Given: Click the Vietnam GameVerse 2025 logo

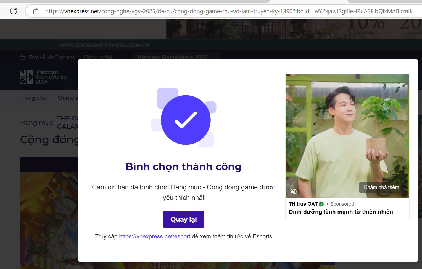Looking at the screenshot, I should [43, 77].
